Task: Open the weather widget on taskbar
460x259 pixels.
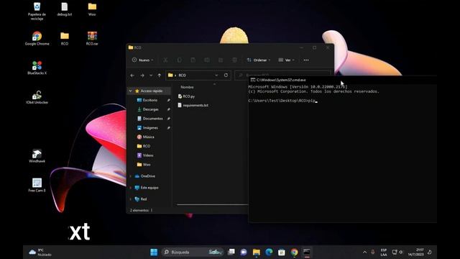Action: click(40, 253)
